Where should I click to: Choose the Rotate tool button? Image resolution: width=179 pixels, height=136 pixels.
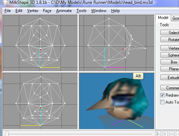(170, 40)
